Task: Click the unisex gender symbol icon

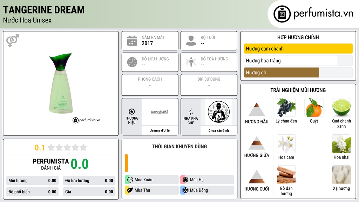Action: click(x=13, y=41)
